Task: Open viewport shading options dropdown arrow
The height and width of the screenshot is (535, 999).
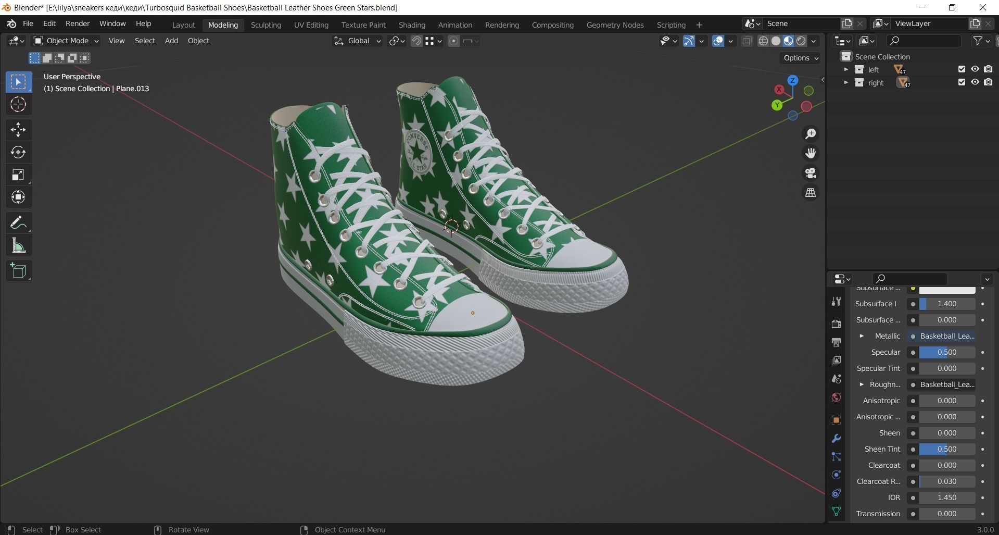Action: [814, 41]
